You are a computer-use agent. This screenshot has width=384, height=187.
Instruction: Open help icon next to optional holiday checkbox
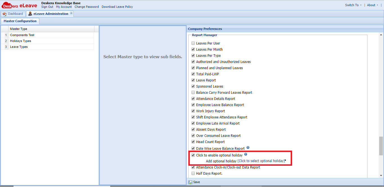246,154
